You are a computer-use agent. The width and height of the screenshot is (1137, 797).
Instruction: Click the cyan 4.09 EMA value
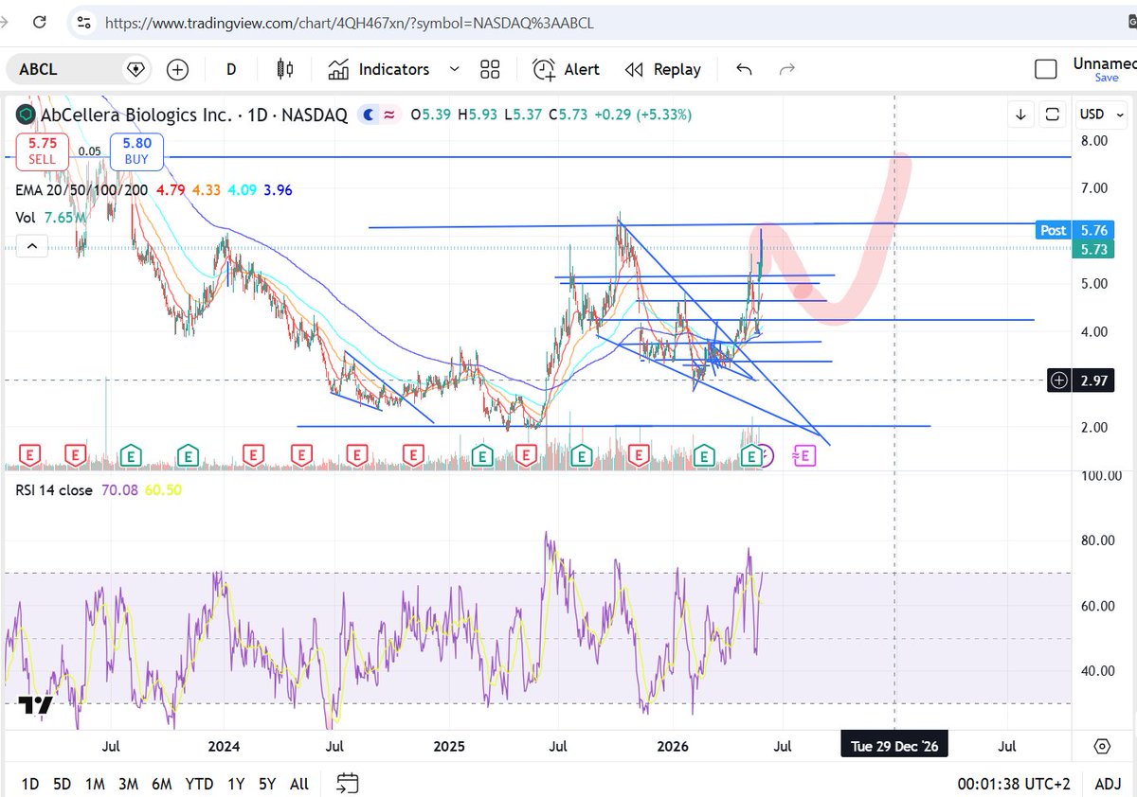pyautogui.click(x=242, y=190)
